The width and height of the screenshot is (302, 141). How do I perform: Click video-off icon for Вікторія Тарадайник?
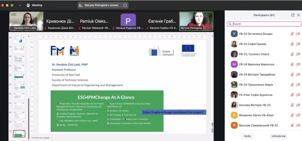click(298, 74)
